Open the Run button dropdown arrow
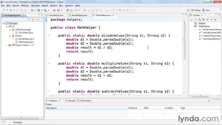This screenshot has height=125, width=222. 42,10
